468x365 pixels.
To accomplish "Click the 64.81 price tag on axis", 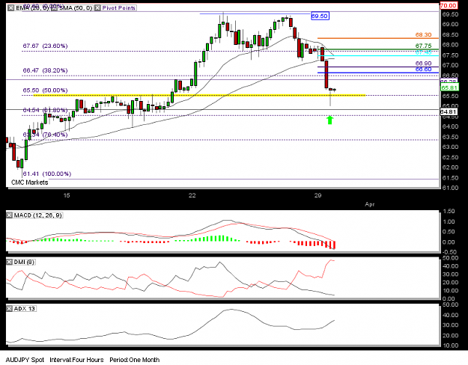I will tap(449, 112).
